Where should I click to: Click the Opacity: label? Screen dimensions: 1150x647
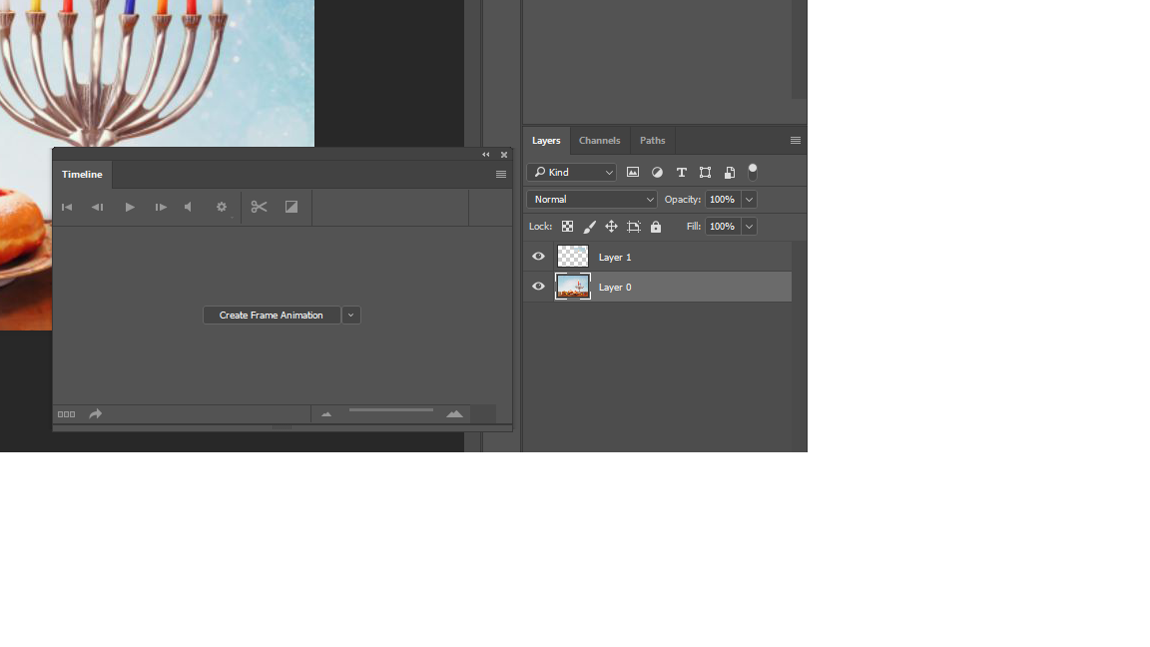[683, 200]
